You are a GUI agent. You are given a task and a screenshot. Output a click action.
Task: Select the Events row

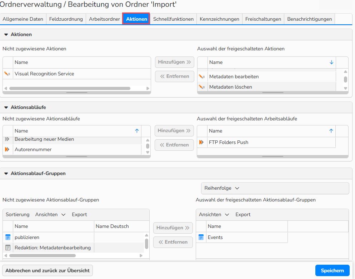coord(242,237)
